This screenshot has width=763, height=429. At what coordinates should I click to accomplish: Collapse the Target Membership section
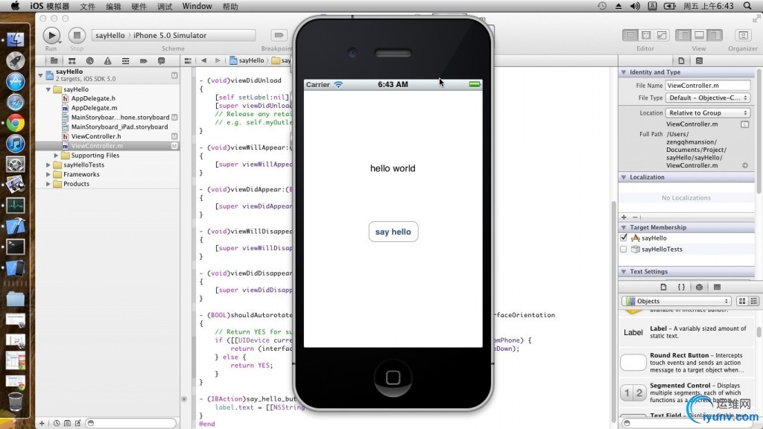pos(624,227)
